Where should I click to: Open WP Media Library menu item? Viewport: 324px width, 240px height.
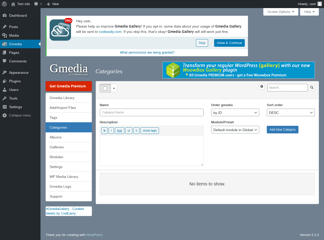click(x=69, y=177)
